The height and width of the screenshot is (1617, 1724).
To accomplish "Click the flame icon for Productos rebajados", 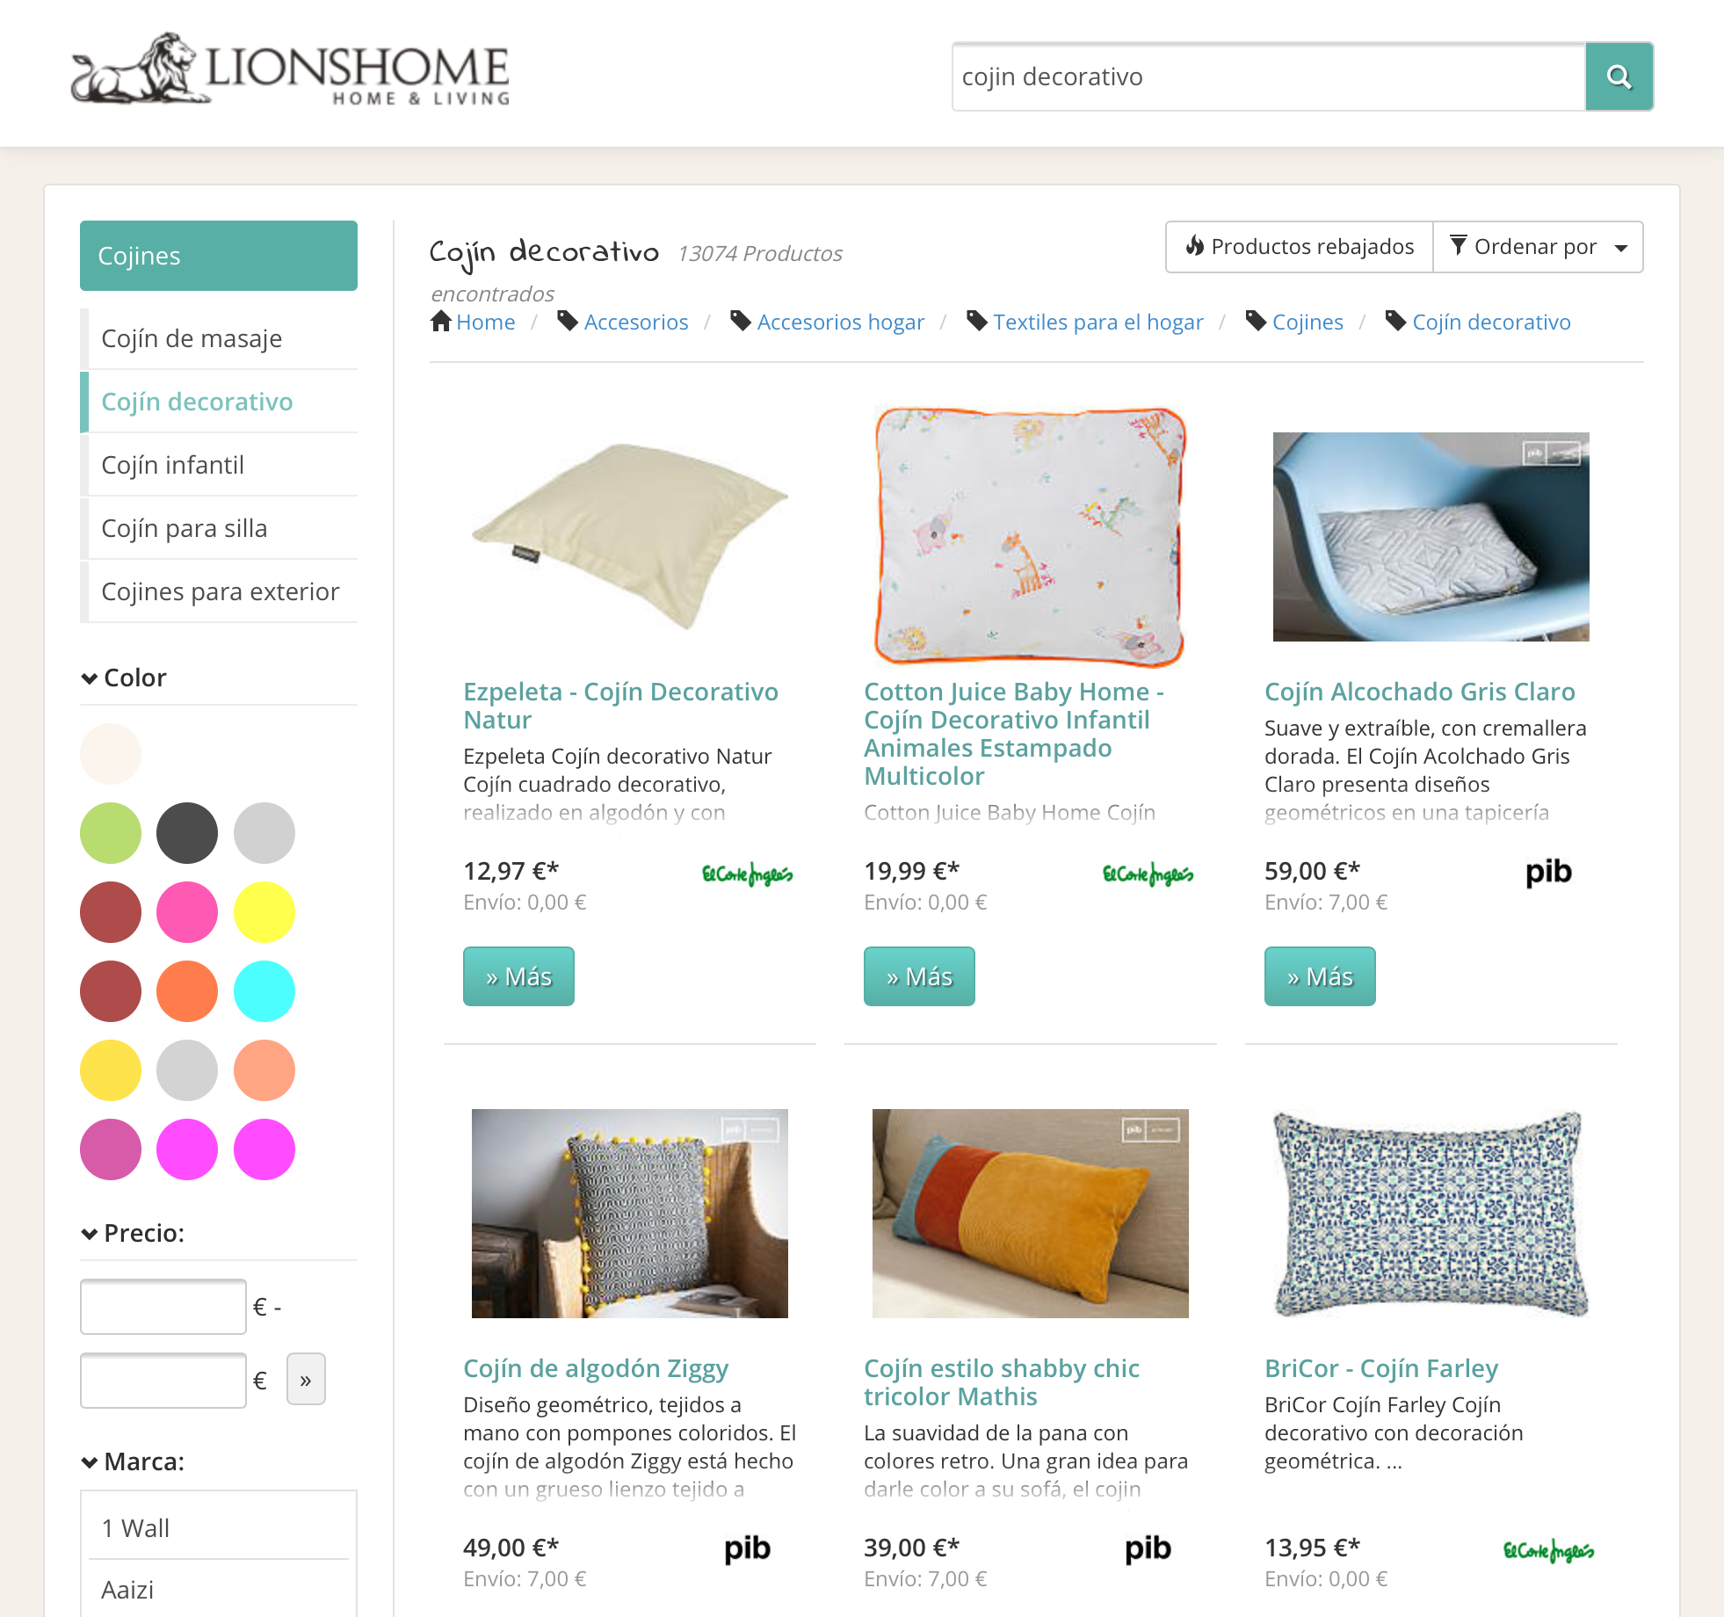I will coord(1194,246).
